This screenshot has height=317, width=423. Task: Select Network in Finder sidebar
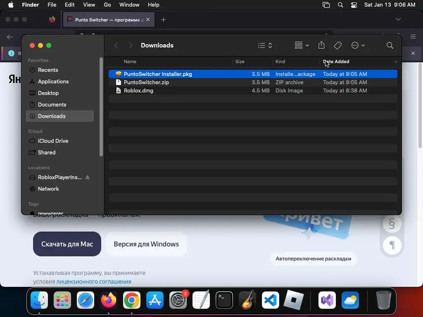click(x=59, y=189)
